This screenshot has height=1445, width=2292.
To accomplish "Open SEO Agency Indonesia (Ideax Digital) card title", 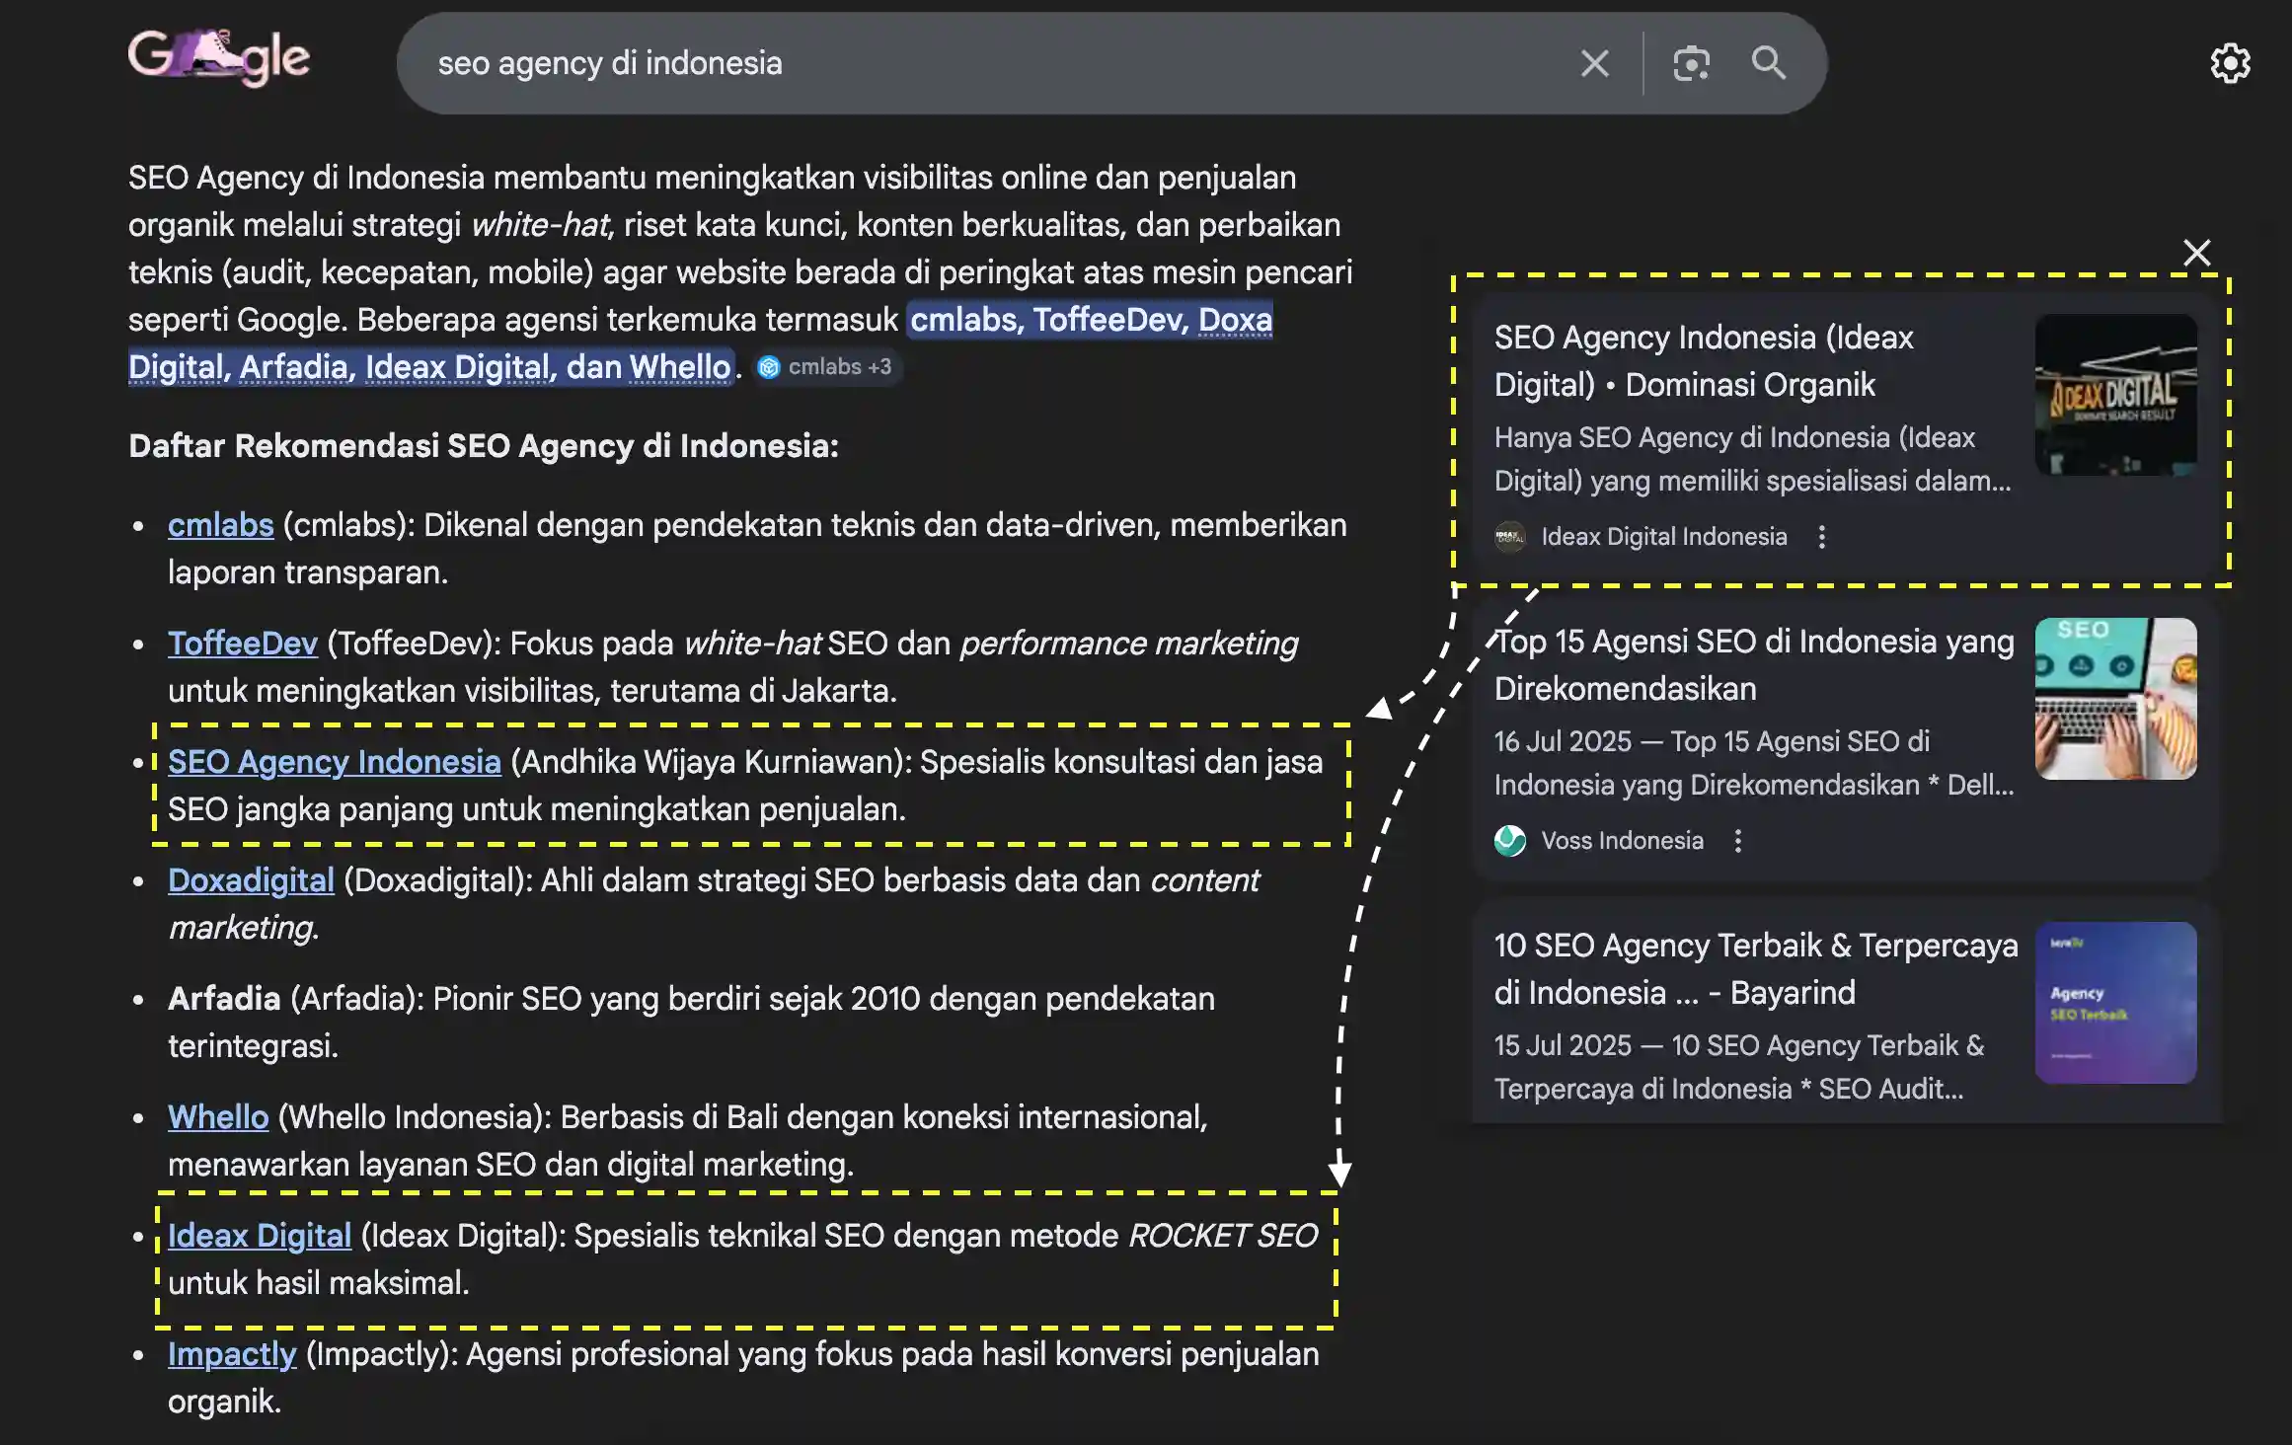I will point(1704,361).
